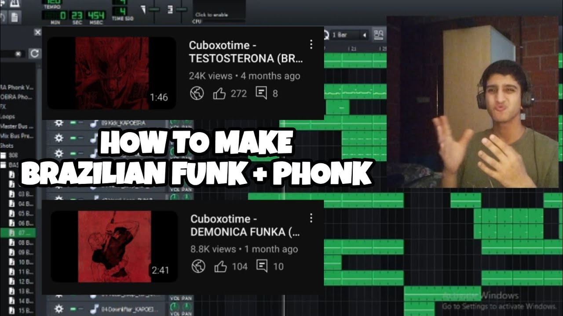Image resolution: width=563 pixels, height=316 pixels.
Task: Select the 15 B... sample file
Action: (x=22, y=310)
